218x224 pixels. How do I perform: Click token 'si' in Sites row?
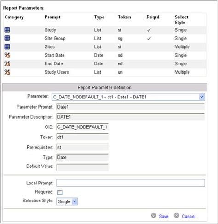tap(120, 46)
